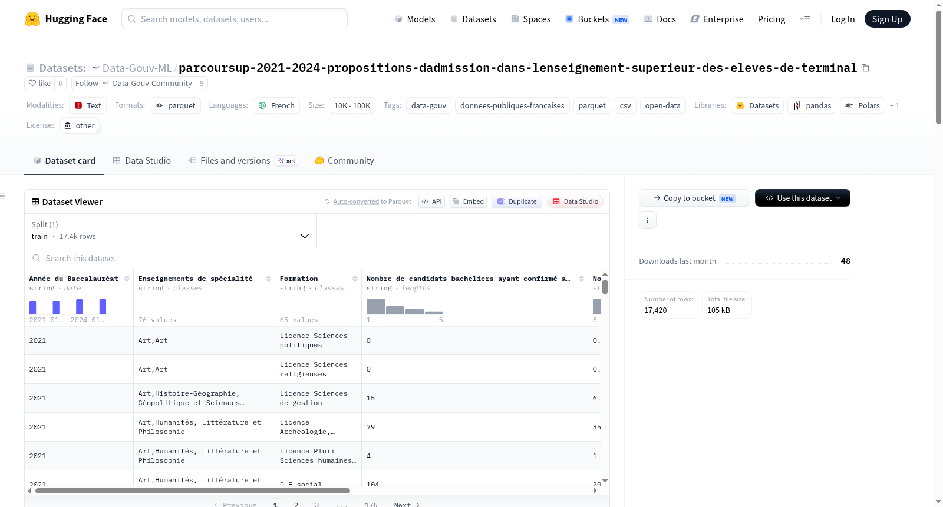Click Log In
This screenshot has width=943, height=507.
843,19
